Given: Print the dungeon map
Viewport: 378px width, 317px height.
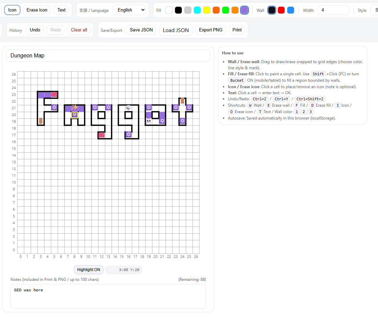Looking at the screenshot, I should (x=237, y=30).
